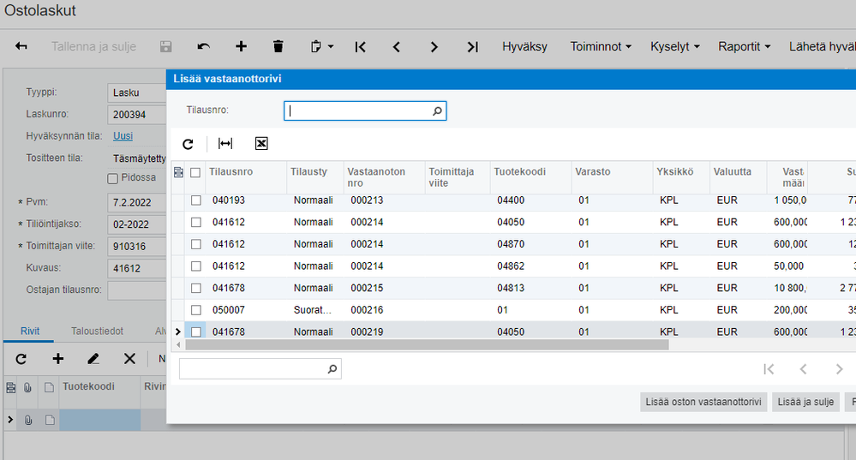This screenshot has width=856, height=460.
Task: Click the trash delete icon
Action: [278, 46]
